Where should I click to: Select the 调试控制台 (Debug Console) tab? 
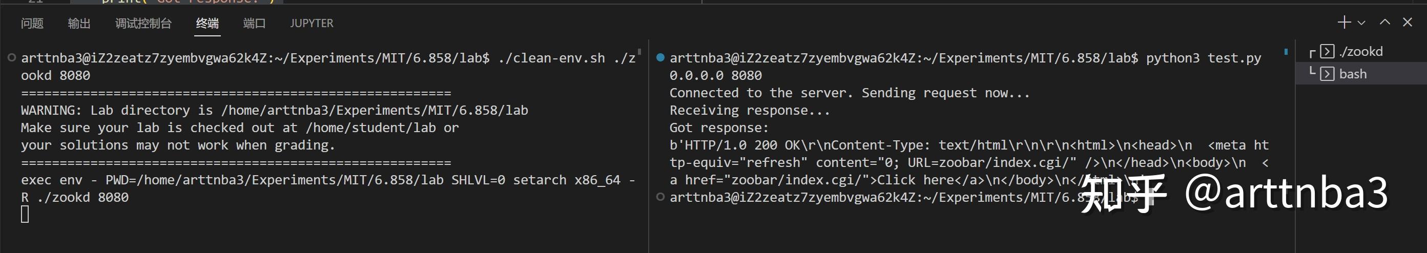[x=143, y=23]
